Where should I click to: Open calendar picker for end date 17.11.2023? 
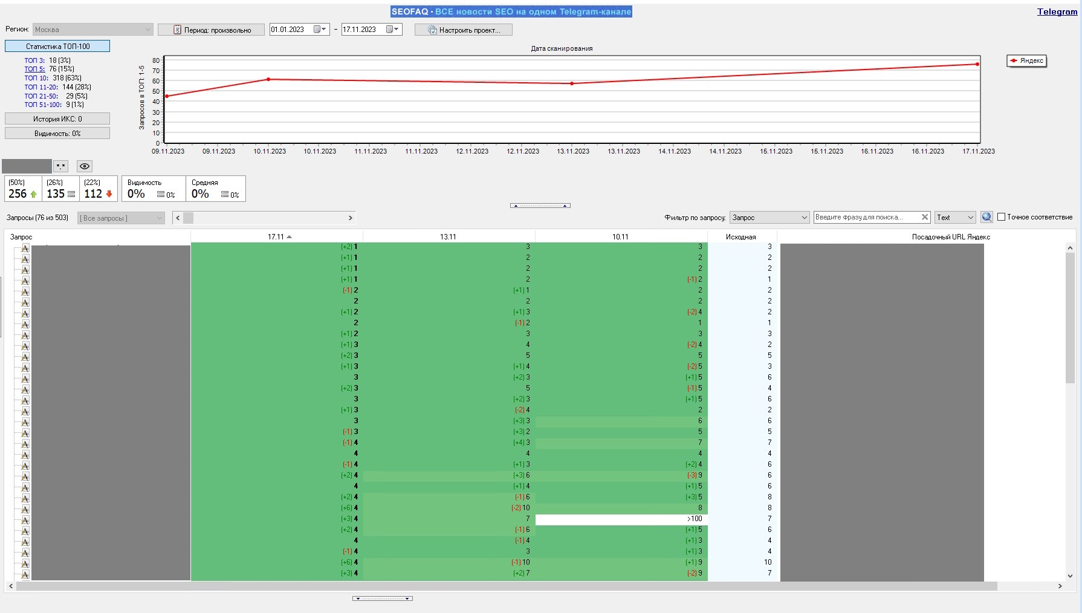tap(392, 30)
